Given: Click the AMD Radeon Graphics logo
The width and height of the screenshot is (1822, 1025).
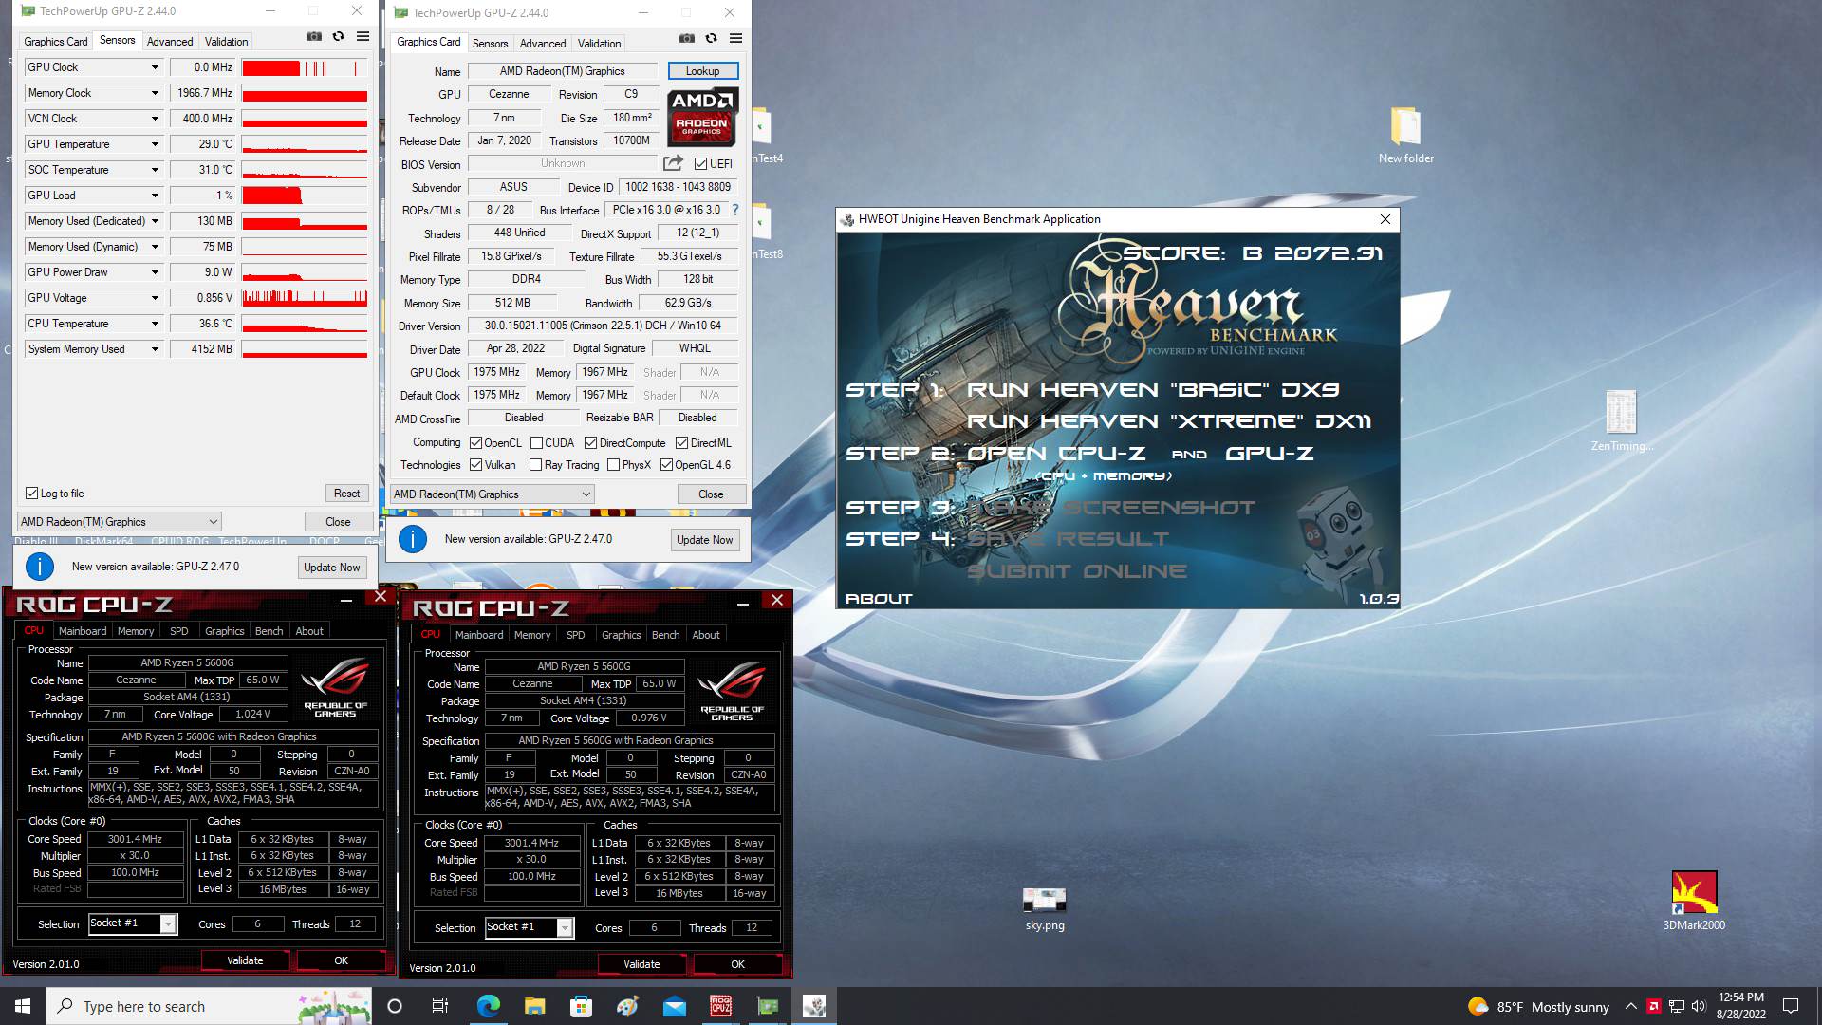Looking at the screenshot, I should (702, 117).
